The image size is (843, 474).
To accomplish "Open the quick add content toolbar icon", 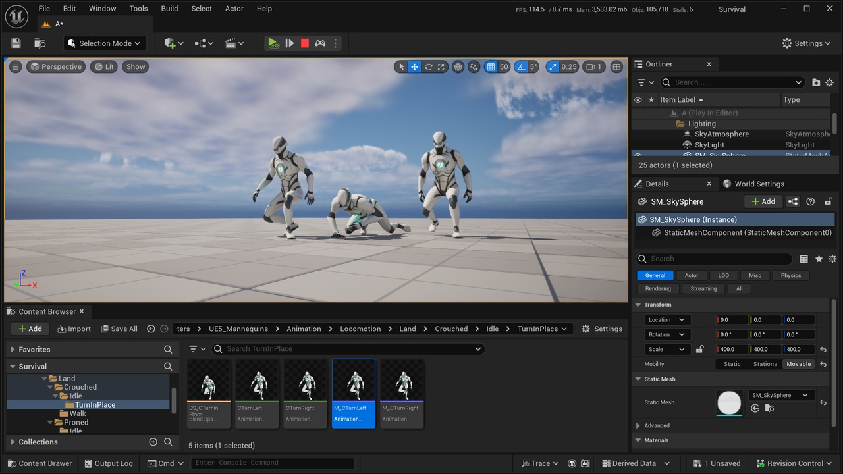I will [x=174, y=43].
